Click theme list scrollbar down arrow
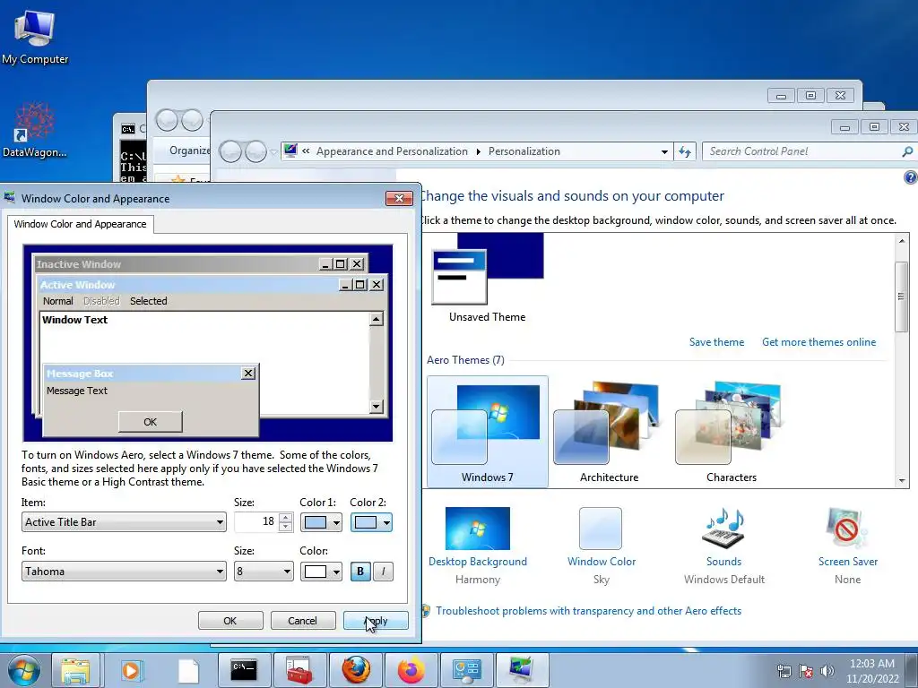918x688 pixels. point(902,481)
